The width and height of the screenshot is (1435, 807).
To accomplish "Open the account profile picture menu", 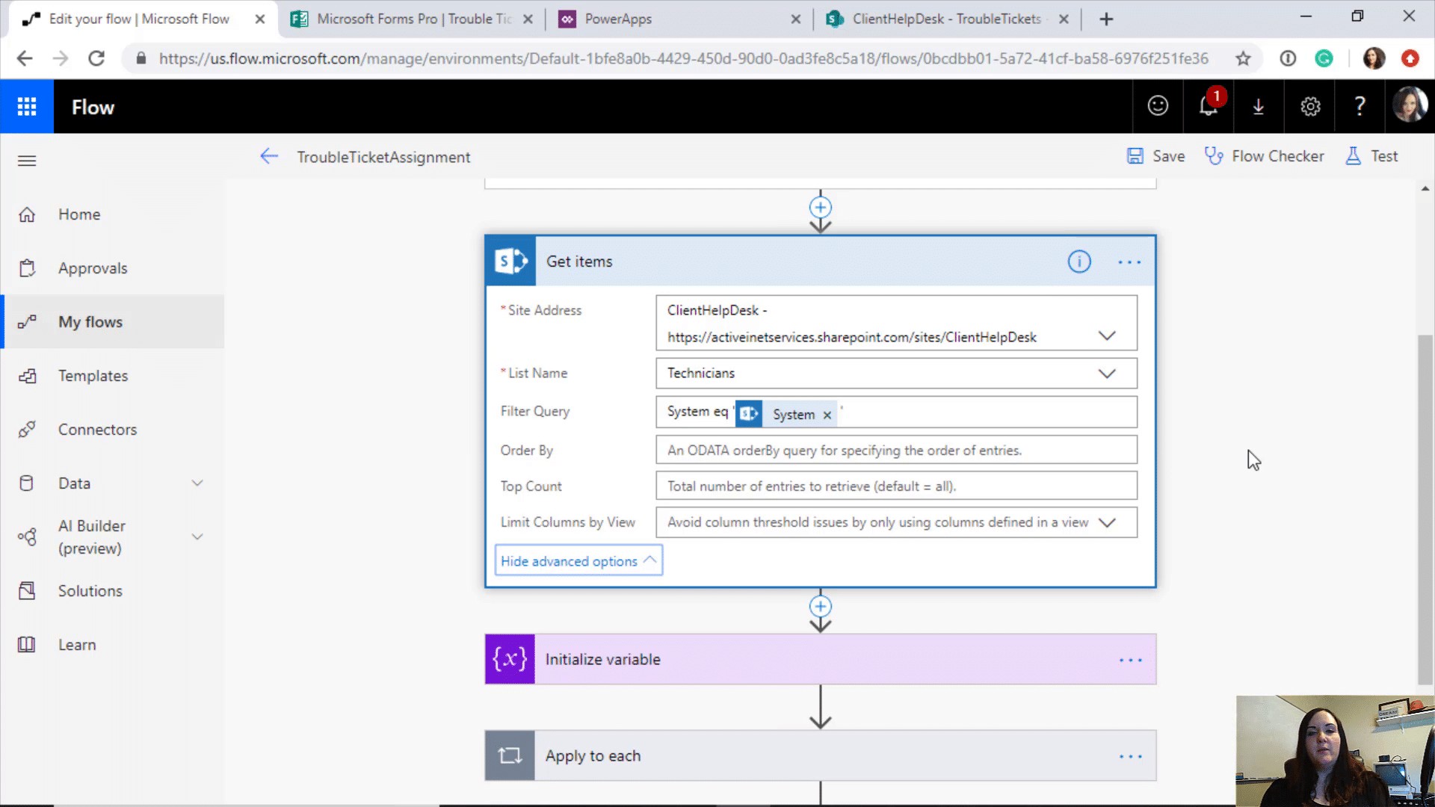I will pyautogui.click(x=1410, y=105).
